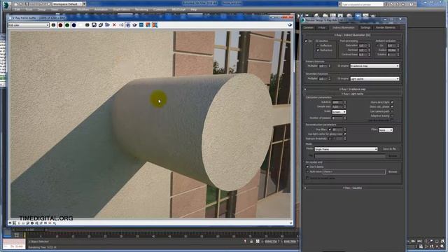Click the search box in title bar
448x252 pixels.
click(x=363, y=4)
